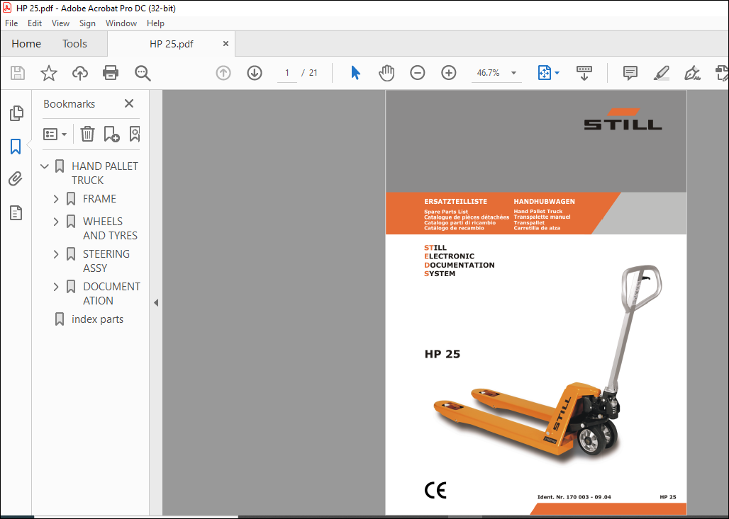729x519 pixels.
Task: Go to previous page arrow
Action: [223, 73]
